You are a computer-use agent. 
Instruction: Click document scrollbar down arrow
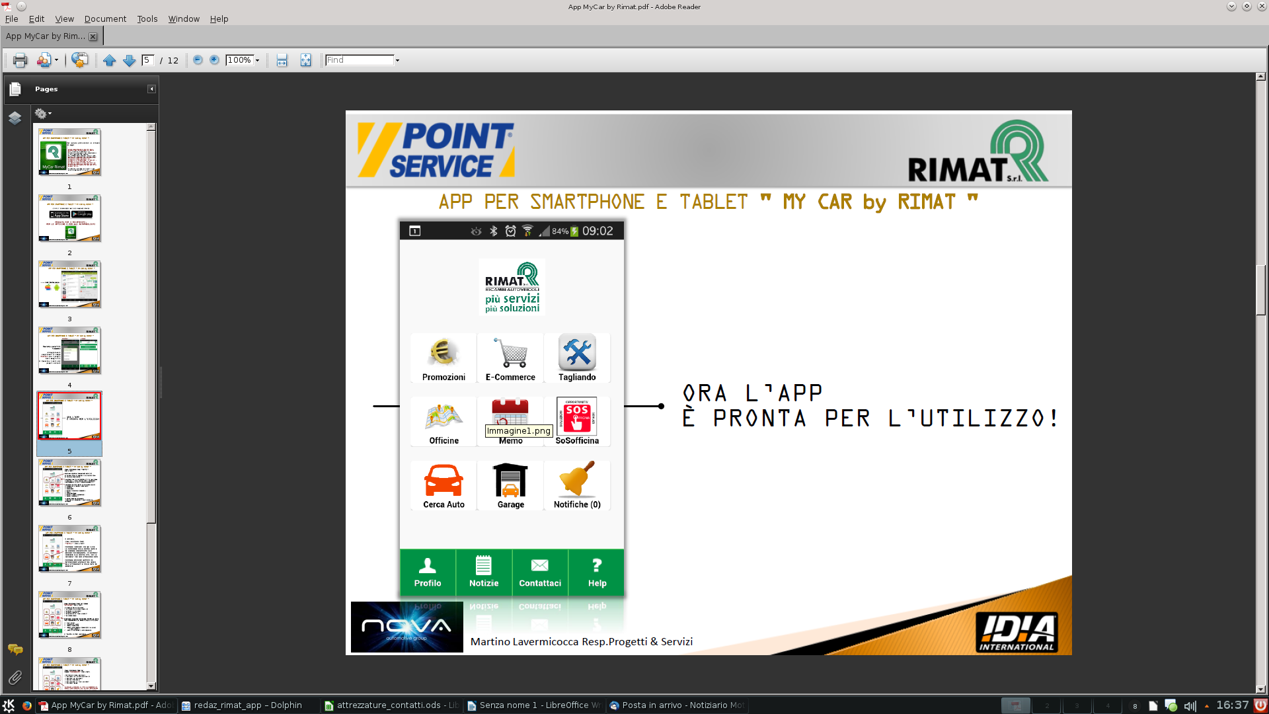(x=1260, y=689)
